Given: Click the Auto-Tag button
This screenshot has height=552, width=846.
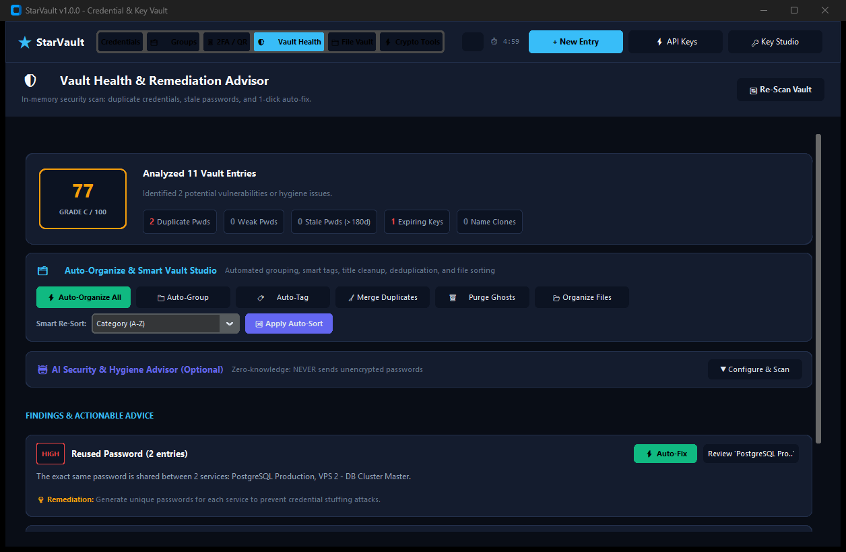Looking at the screenshot, I should 283,297.
